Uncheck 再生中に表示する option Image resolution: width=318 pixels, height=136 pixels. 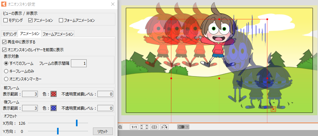4,42
